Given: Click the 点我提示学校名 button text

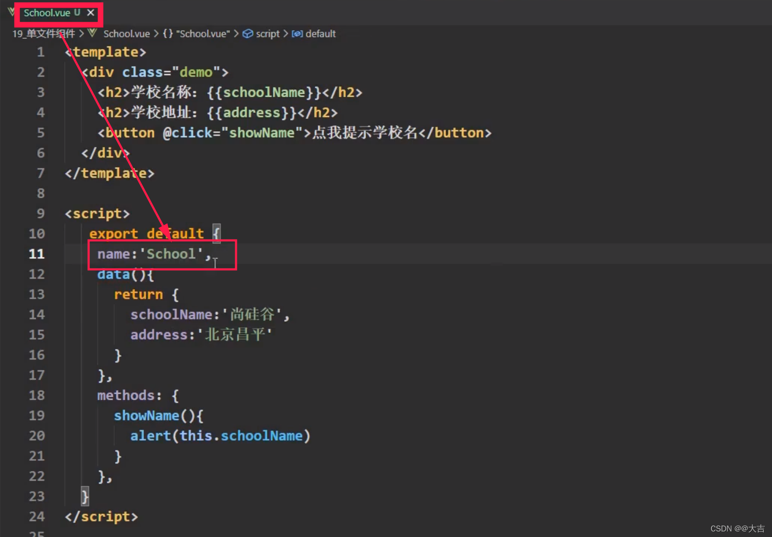Looking at the screenshot, I should click(x=365, y=133).
